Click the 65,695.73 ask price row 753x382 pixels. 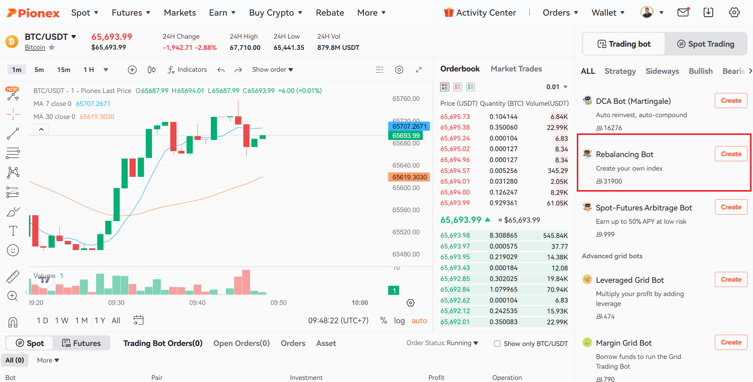pyautogui.click(x=504, y=117)
